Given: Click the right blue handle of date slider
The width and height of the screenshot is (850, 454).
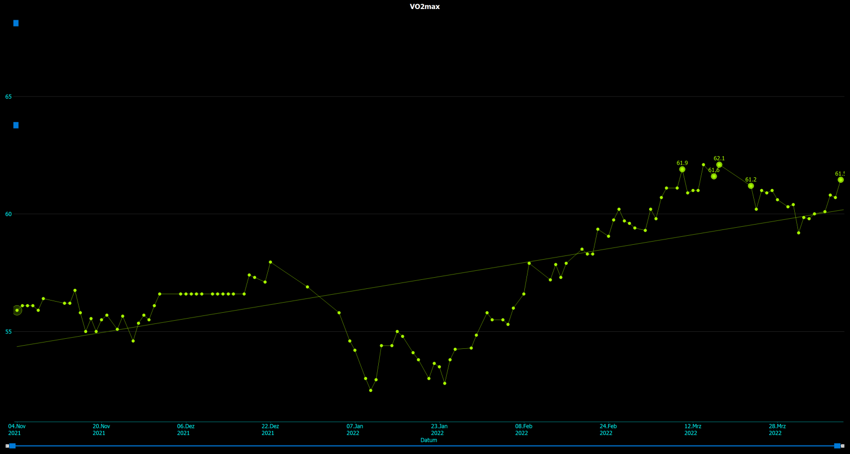Looking at the screenshot, I should [x=837, y=446].
